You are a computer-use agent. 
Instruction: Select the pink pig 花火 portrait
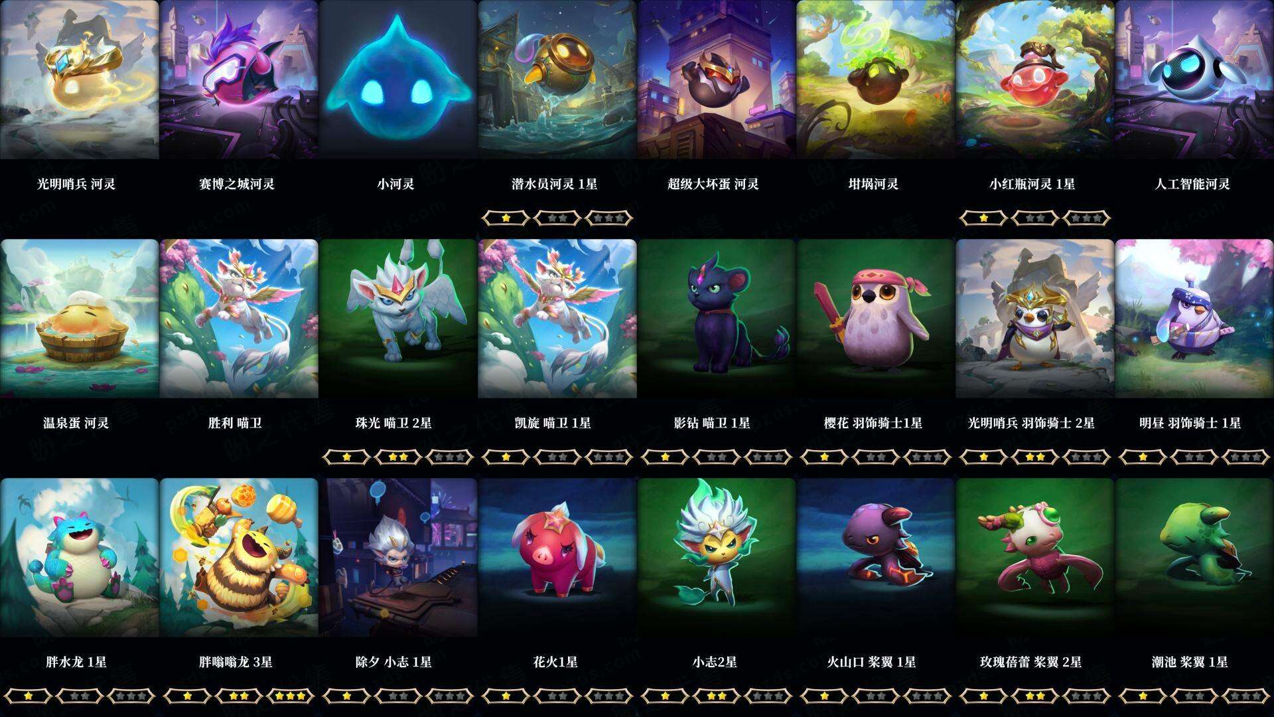[557, 558]
